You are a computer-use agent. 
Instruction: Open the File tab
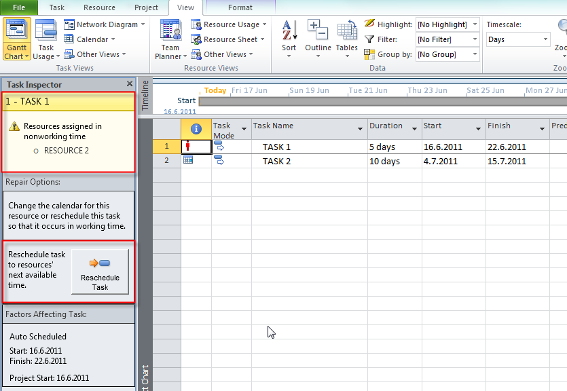click(20, 7)
